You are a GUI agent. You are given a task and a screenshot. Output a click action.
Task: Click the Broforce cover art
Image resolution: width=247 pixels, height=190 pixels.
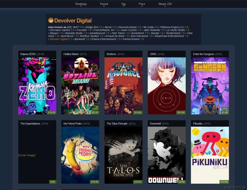tap(124, 86)
